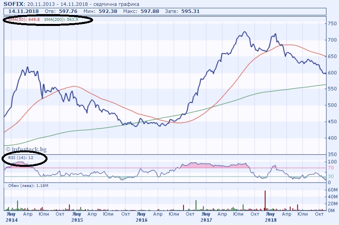The image size is (339, 225).
Task: Click the 400 price axis label
Action: pos(332,138)
